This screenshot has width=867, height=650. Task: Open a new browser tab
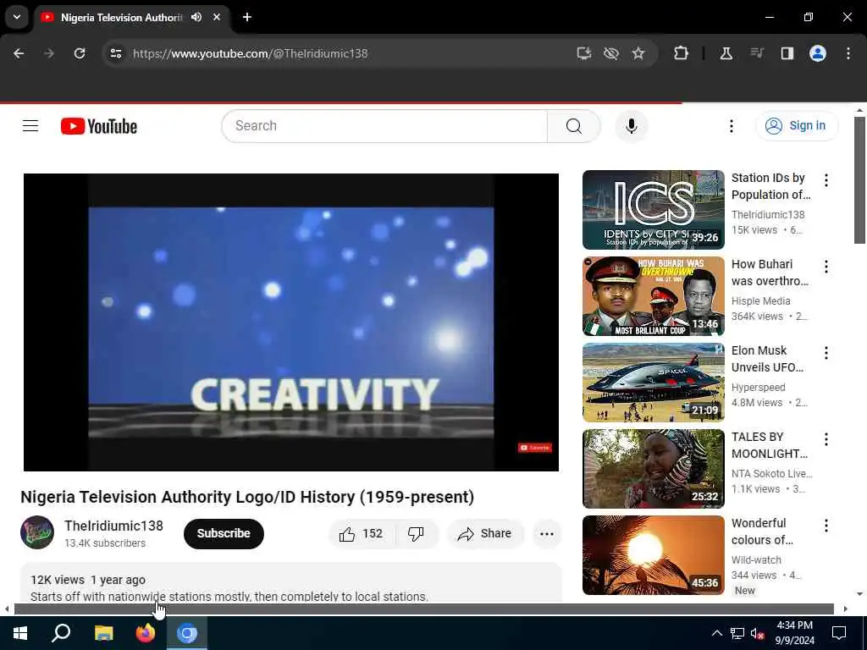click(x=247, y=17)
